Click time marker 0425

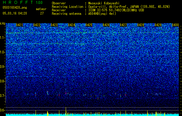89,25
